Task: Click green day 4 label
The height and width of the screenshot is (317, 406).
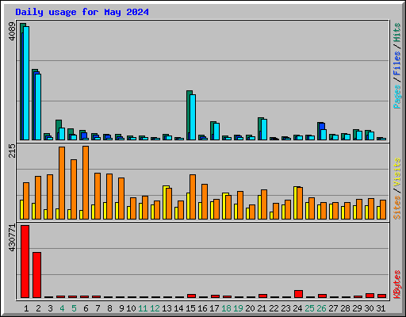Action: tap(62, 308)
